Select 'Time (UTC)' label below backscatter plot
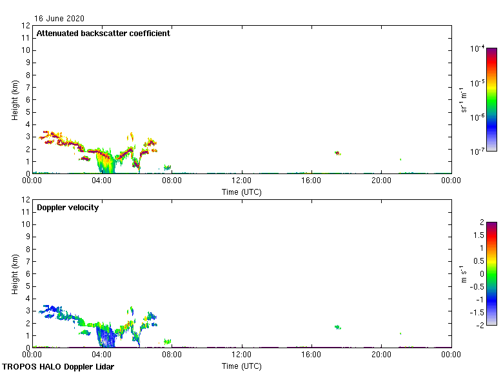The width and height of the screenshot is (503, 374). tap(242, 192)
